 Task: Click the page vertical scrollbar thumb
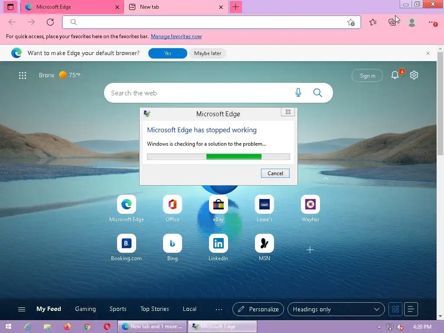(x=440, y=103)
